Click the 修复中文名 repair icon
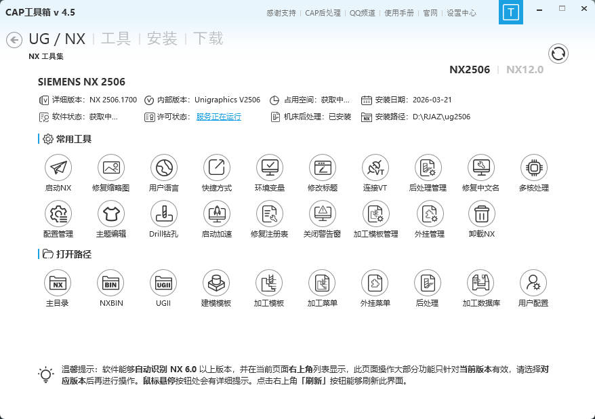The width and height of the screenshot is (595, 419). pos(480,167)
